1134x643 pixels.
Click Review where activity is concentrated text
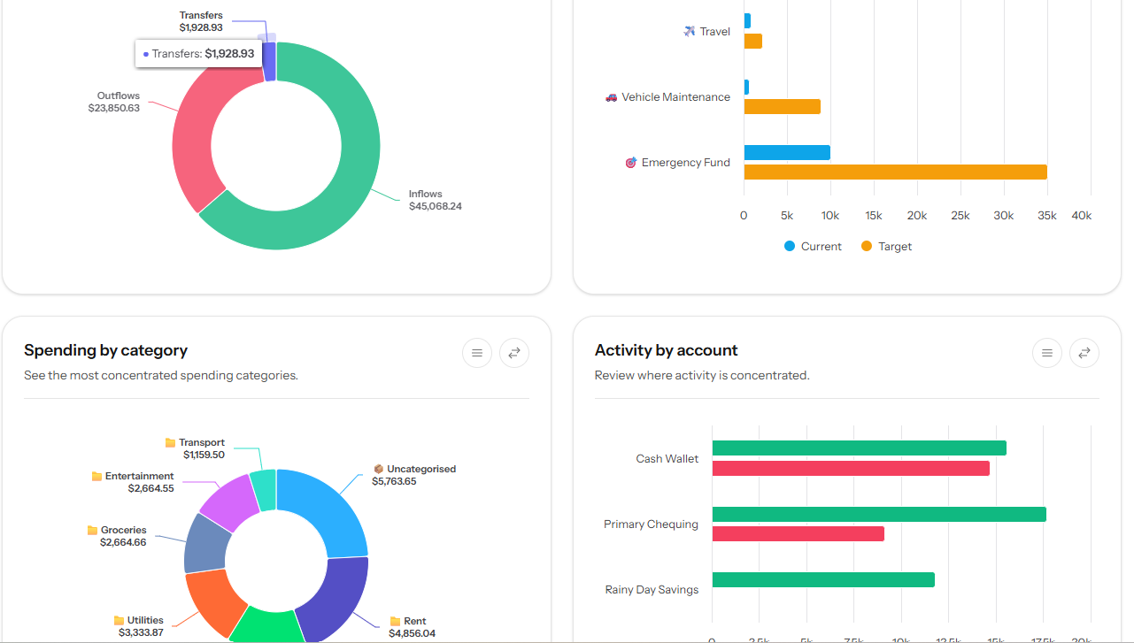(702, 375)
